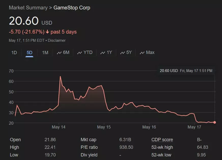Click the GameStop Corp title
222x160 pixels.
point(72,8)
